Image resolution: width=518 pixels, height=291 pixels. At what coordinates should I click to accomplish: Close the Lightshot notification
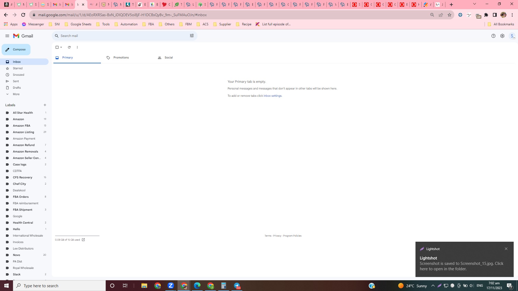pos(506,249)
